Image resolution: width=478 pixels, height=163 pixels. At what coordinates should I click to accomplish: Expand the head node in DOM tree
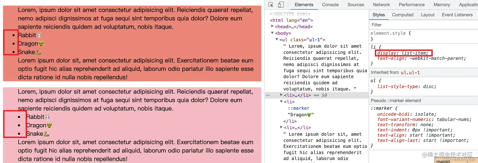tap(273, 27)
